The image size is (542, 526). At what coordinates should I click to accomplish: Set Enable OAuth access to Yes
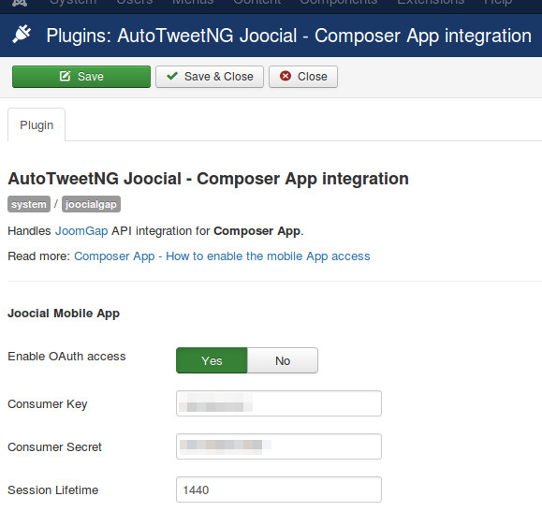pos(212,360)
